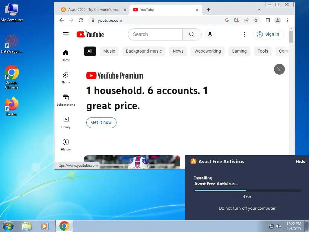Click the scrollbar up arrow

coord(291,29)
